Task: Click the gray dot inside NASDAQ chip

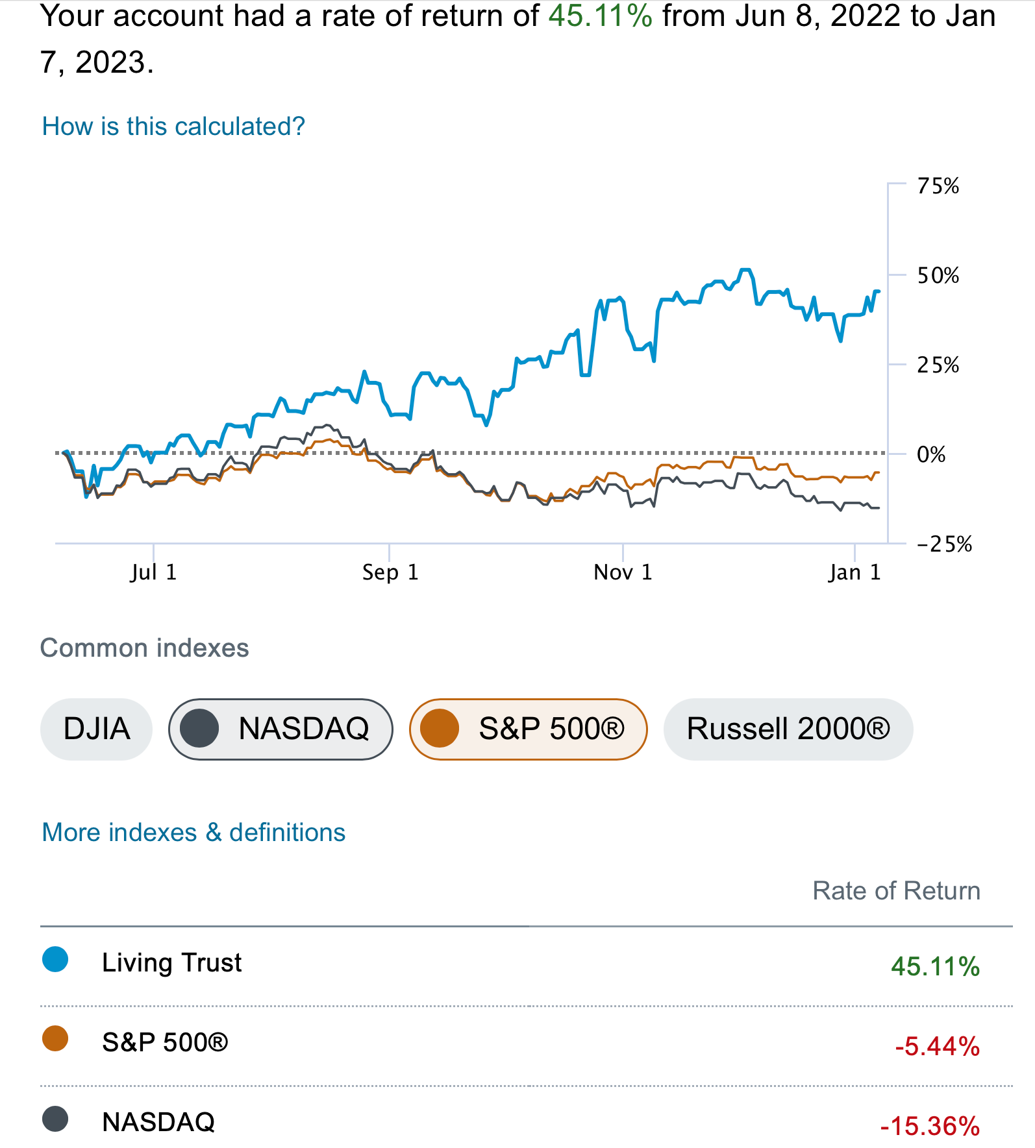Action: coord(199,728)
